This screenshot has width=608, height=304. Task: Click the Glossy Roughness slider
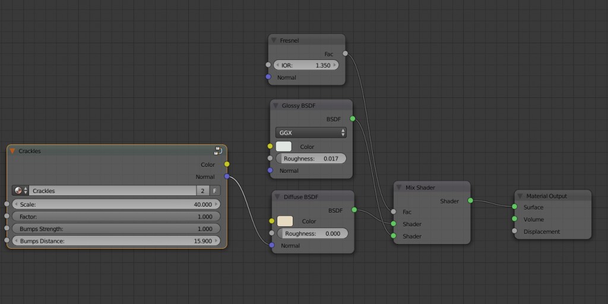coord(311,159)
